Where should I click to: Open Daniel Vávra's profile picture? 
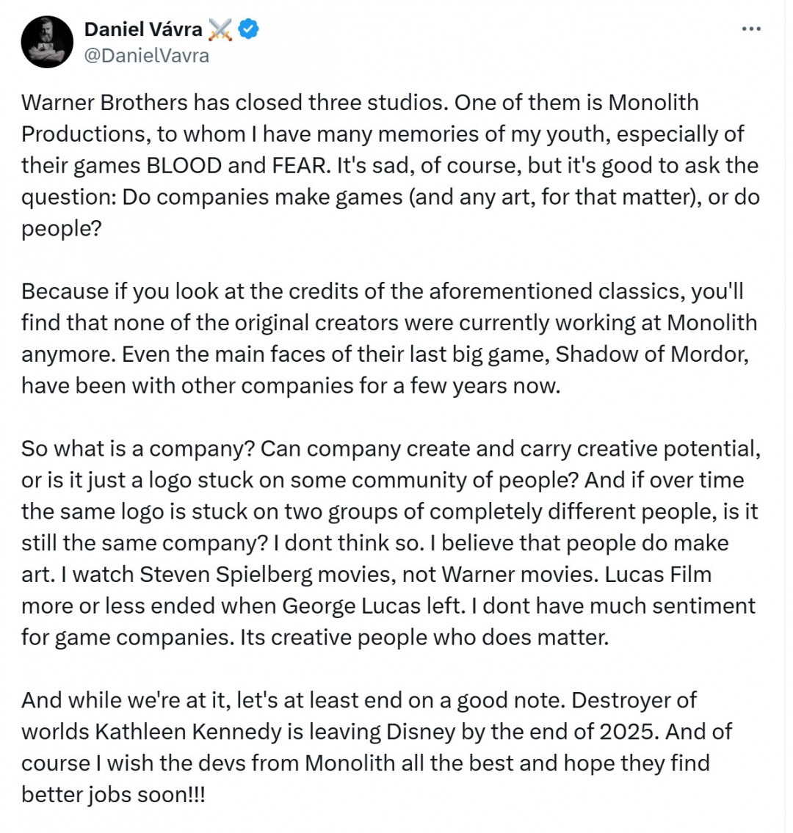click(47, 42)
